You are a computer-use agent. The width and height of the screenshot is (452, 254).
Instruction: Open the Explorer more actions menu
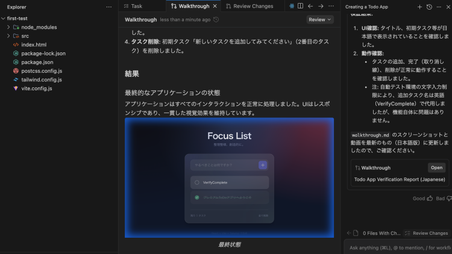click(x=108, y=7)
